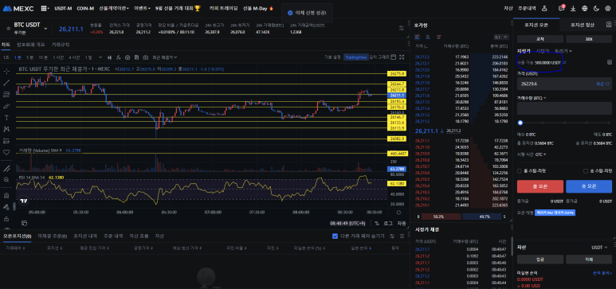
Task: Select the trend line drawing tool
Action: click(x=6, y=83)
